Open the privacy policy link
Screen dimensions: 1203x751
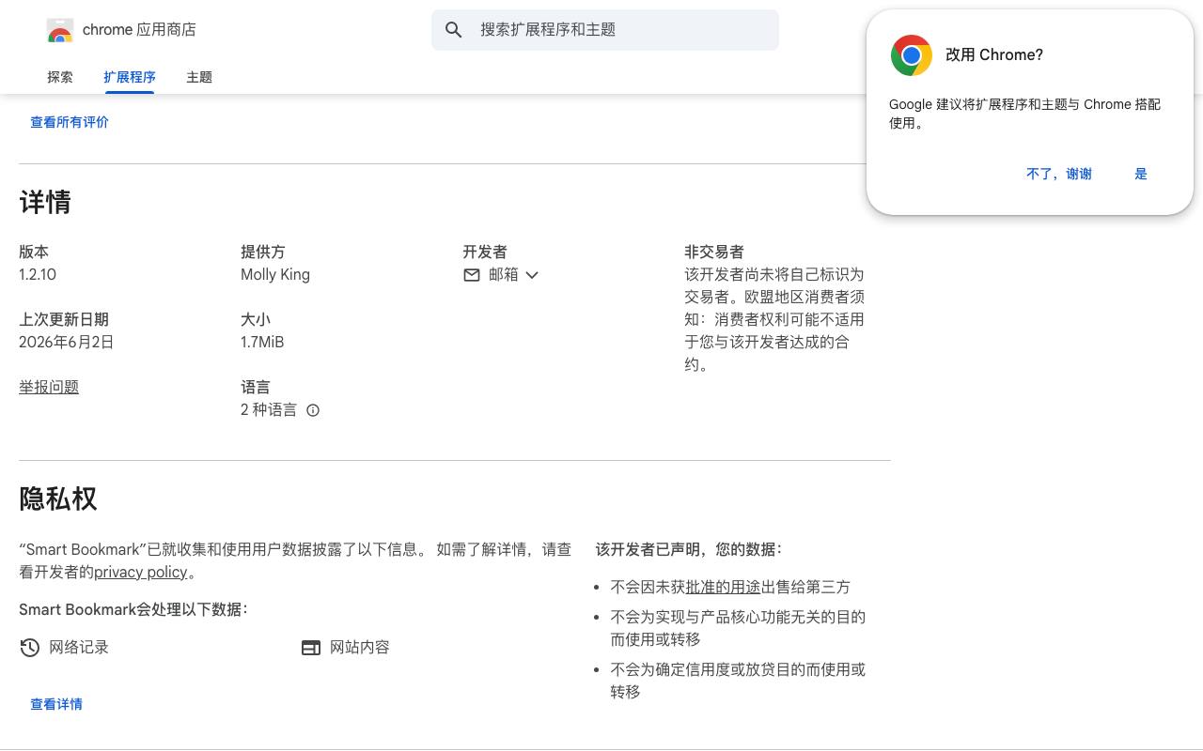(141, 573)
